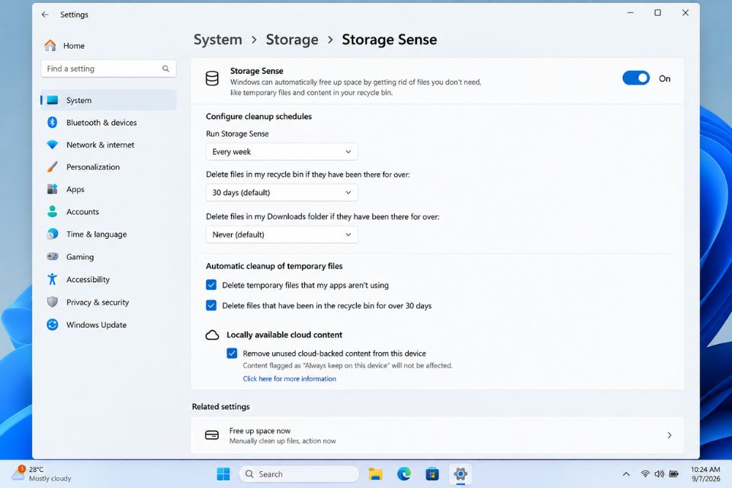Screen dimensions: 732x488
Task: Open File Explorer from the taskbar
Action: click(x=375, y=474)
